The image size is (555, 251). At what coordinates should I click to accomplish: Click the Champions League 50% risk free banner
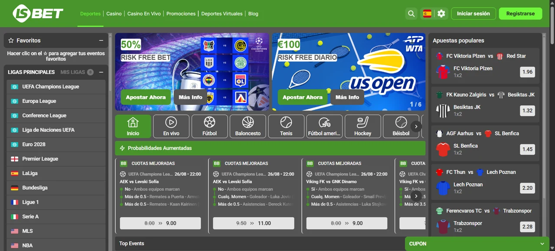[x=192, y=72]
